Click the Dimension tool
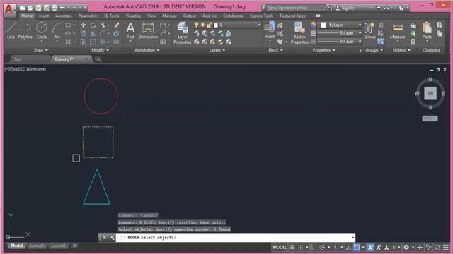Image resolution: width=453 pixels, height=254 pixels. [x=148, y=30]
